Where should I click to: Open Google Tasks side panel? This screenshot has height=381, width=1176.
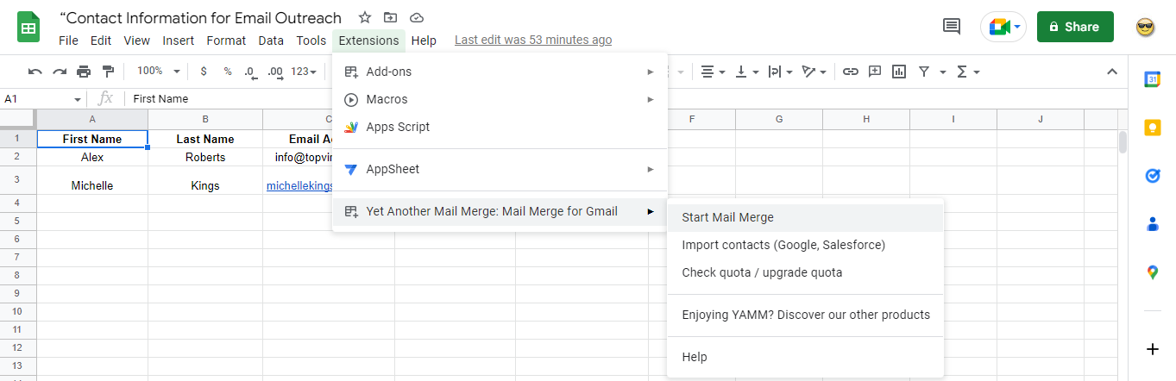click(1152, 176)
